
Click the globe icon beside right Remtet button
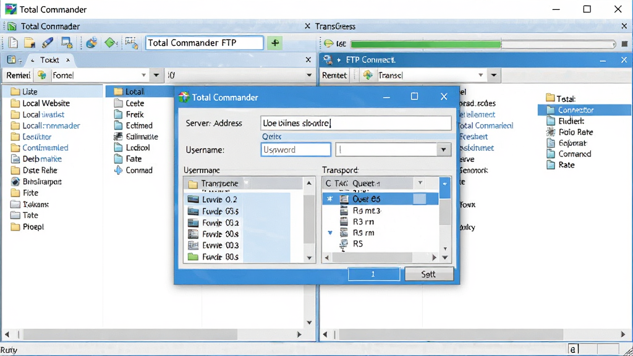click(x=368, y=75)
